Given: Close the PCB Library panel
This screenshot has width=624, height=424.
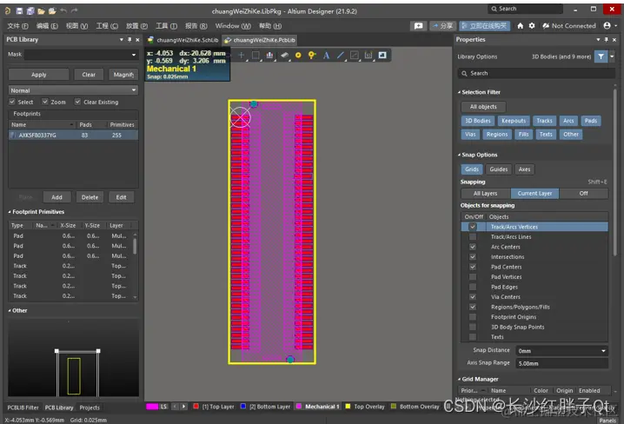Looking at the screenshot, I should [x=137, y=40].
